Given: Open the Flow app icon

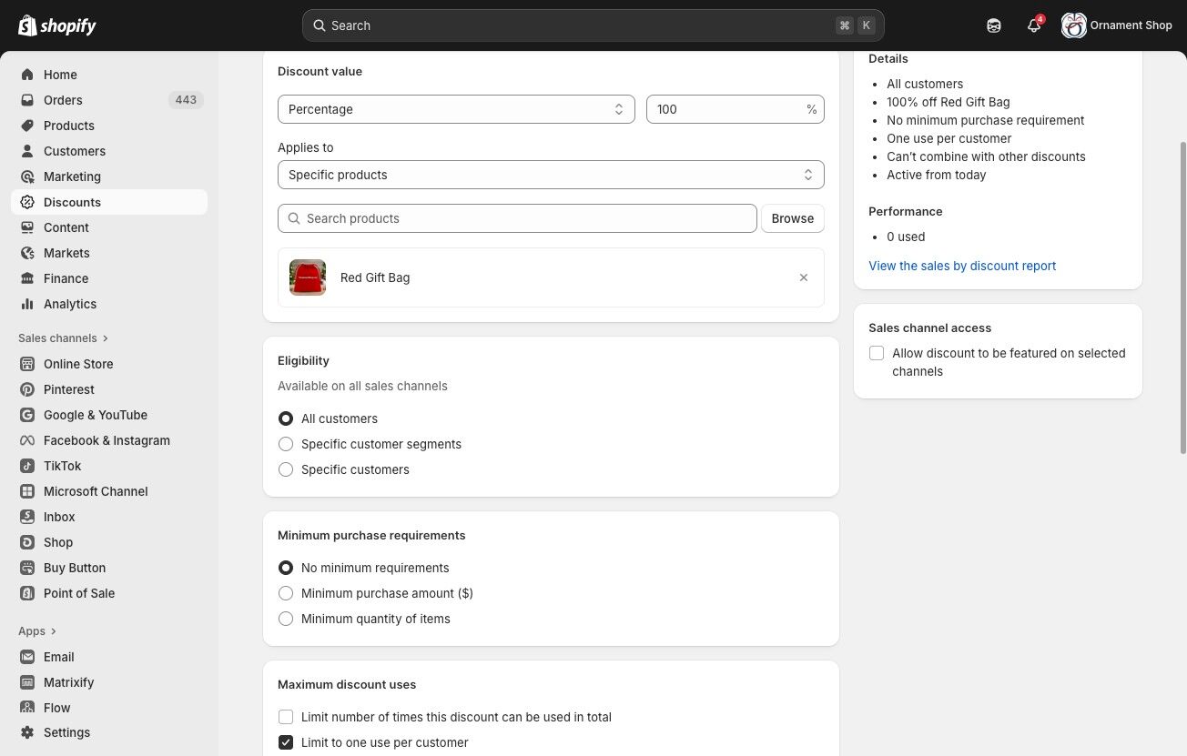Looking at the screenshot, I should pos(27,708).
